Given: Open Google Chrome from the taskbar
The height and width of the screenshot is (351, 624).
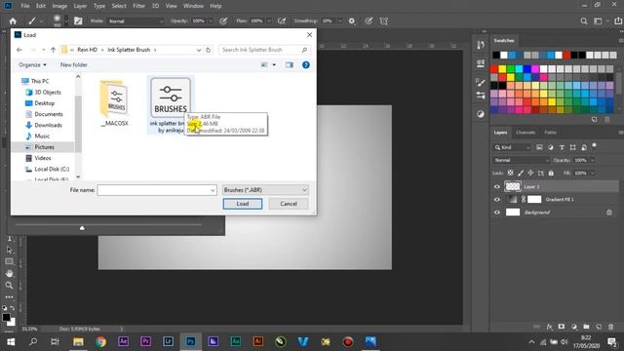Looking at the screenshot, I should click(x=100, y=341).
